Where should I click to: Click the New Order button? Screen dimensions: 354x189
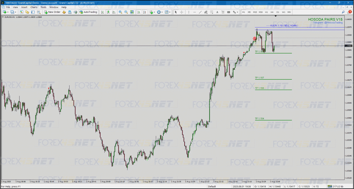(52, 12)
